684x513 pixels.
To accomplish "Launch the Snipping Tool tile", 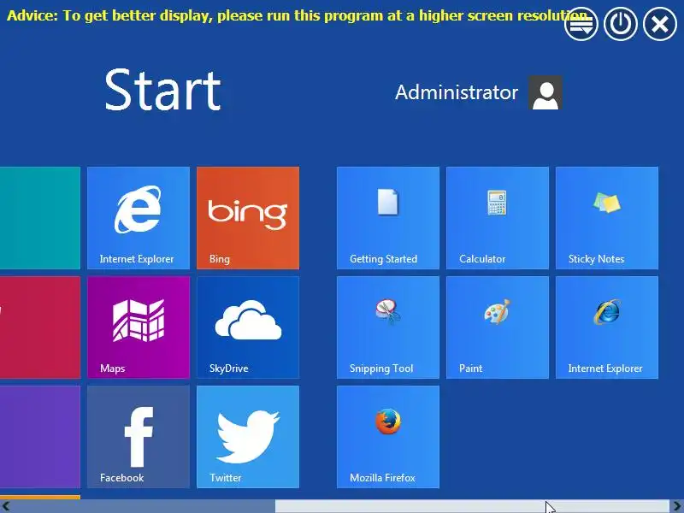I will coord(388,327).
